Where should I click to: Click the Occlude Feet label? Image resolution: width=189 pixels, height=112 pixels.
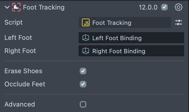coord(25,84)
